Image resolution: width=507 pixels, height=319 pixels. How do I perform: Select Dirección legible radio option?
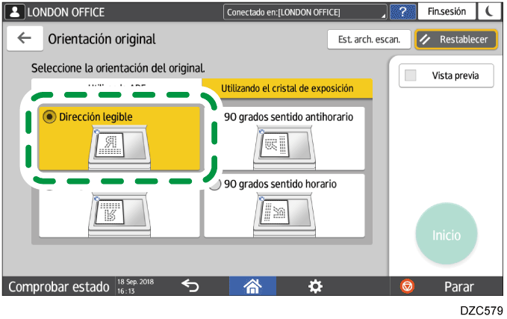point(119,138)
